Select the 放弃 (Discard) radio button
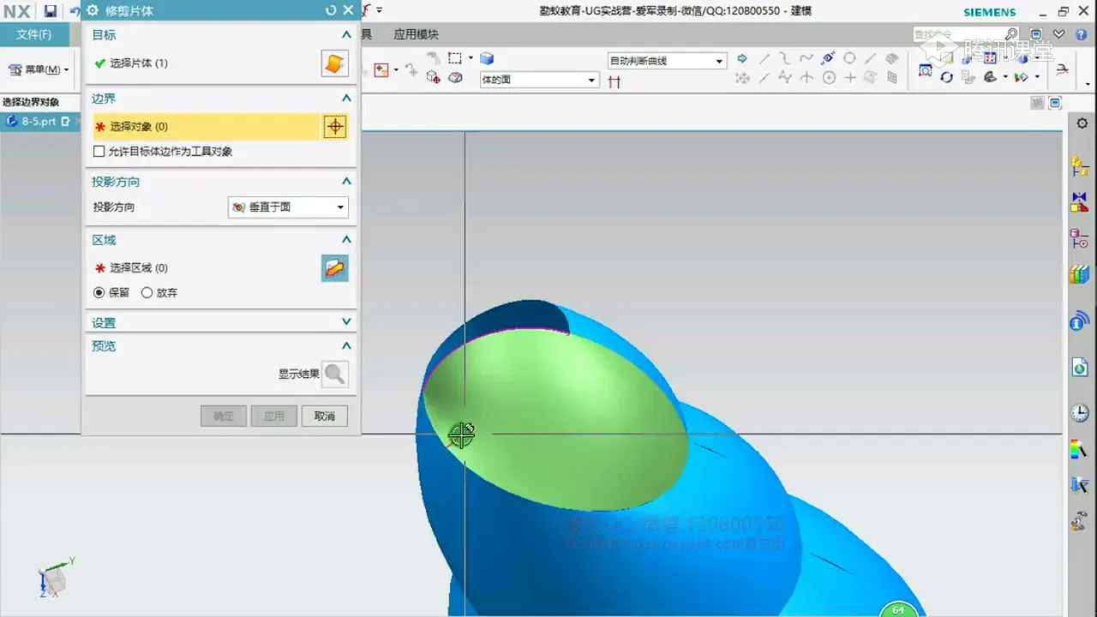This screenshot has width=1097, height=617. (x=147, y=292)
